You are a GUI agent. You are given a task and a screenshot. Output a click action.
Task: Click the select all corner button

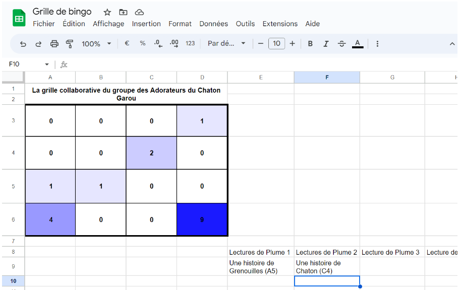[x=13, y=77]
